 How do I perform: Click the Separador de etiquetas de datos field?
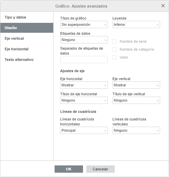coord(84,60)
